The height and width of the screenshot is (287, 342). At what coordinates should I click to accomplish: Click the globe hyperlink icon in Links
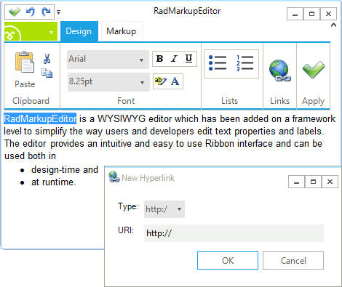pos(279,70)
